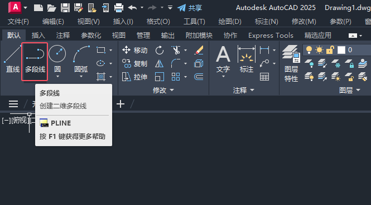Screen dimensions: 371x205
Task: Click the Explode box icon
Action: tap(199, 64)
